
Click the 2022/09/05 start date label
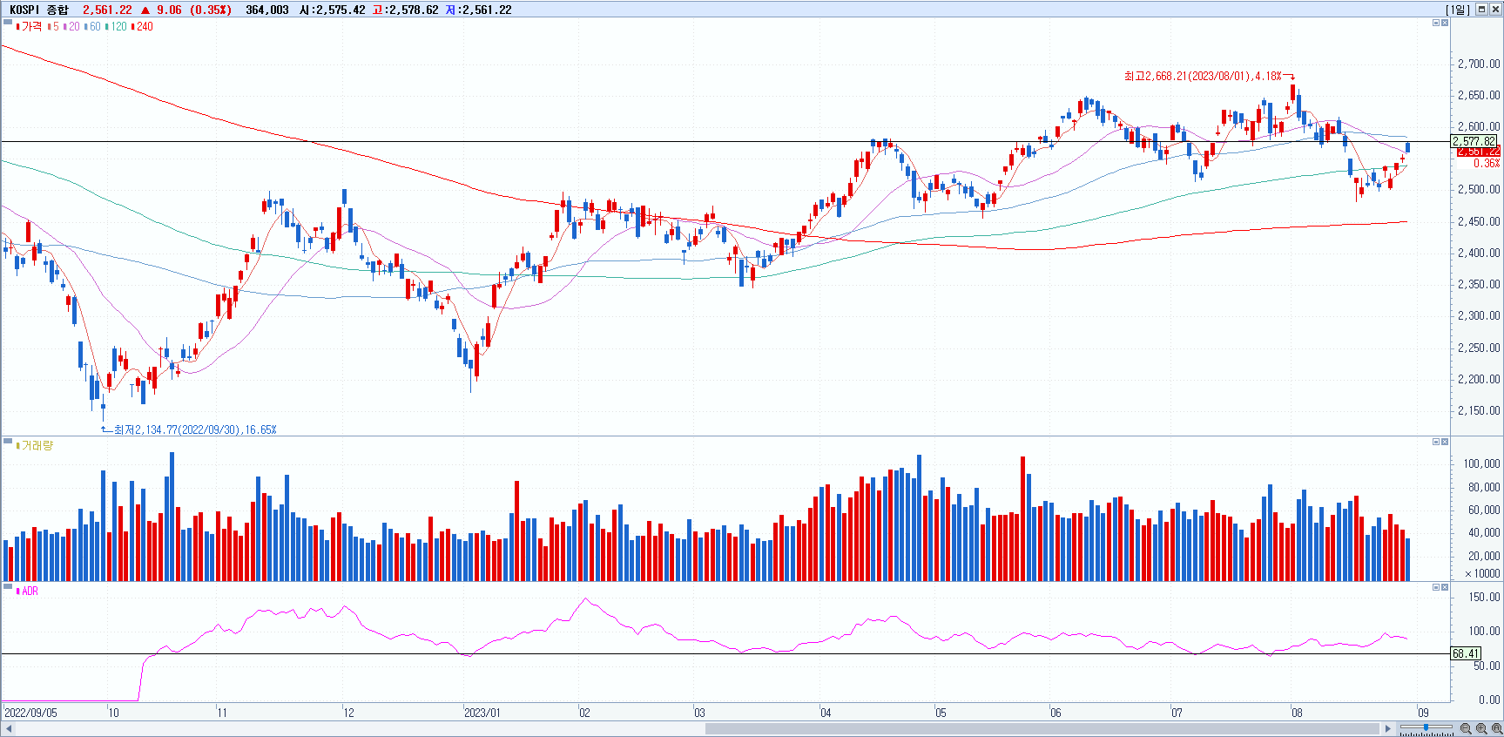click(31, 713)
